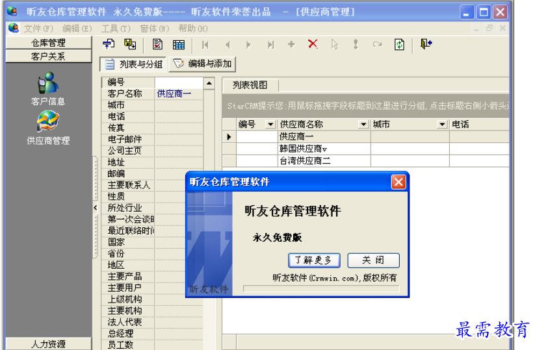Screen dimensions: 535x350
Task: Click the 了解更多 button in dialog
Action: point(314,260)
